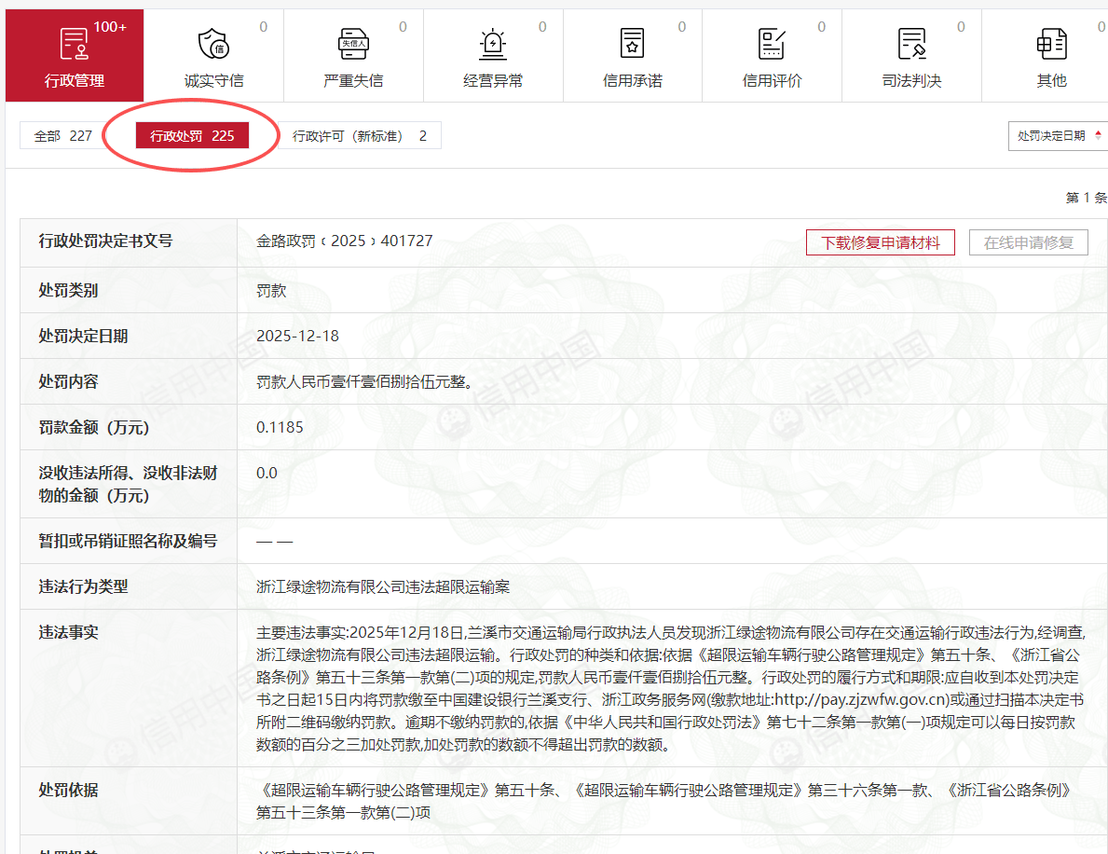
Task: Click the 司法判决 tab label text
Action: (911, 81)
